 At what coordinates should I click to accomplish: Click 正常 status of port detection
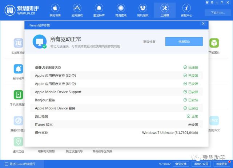coord(192,116)
